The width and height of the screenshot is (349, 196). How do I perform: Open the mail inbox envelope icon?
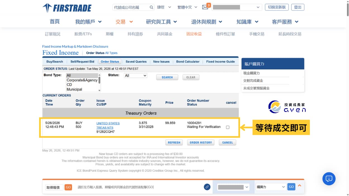coord(205,7)
